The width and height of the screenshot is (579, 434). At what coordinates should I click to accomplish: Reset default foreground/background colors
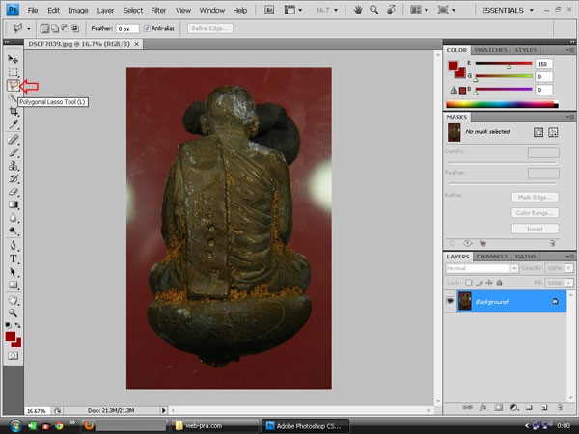[x=8, y=325]
